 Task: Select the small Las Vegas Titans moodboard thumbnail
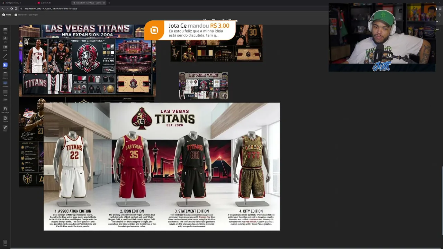[x=204, y=86]
